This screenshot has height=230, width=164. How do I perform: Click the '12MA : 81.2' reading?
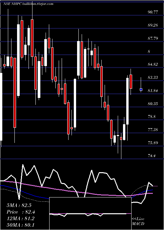[20, 218]
